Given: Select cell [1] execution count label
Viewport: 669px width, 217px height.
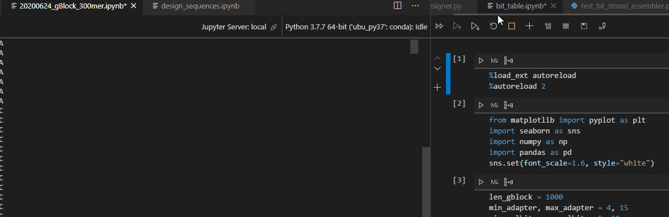Looking at the screenshot, I should [x=459, y=59].
